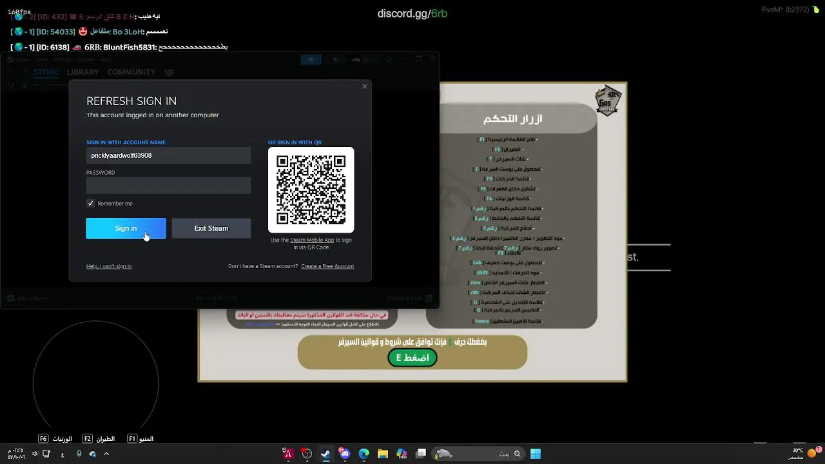
Task: Open the colorful app icon beside File Explorer
Action: click(402, 454)
